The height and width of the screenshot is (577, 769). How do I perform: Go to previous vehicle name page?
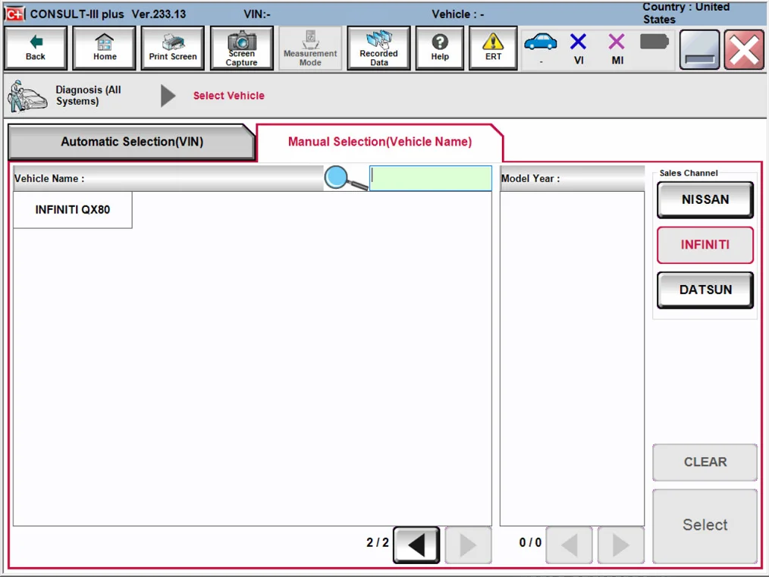click(x=416, y=544)
